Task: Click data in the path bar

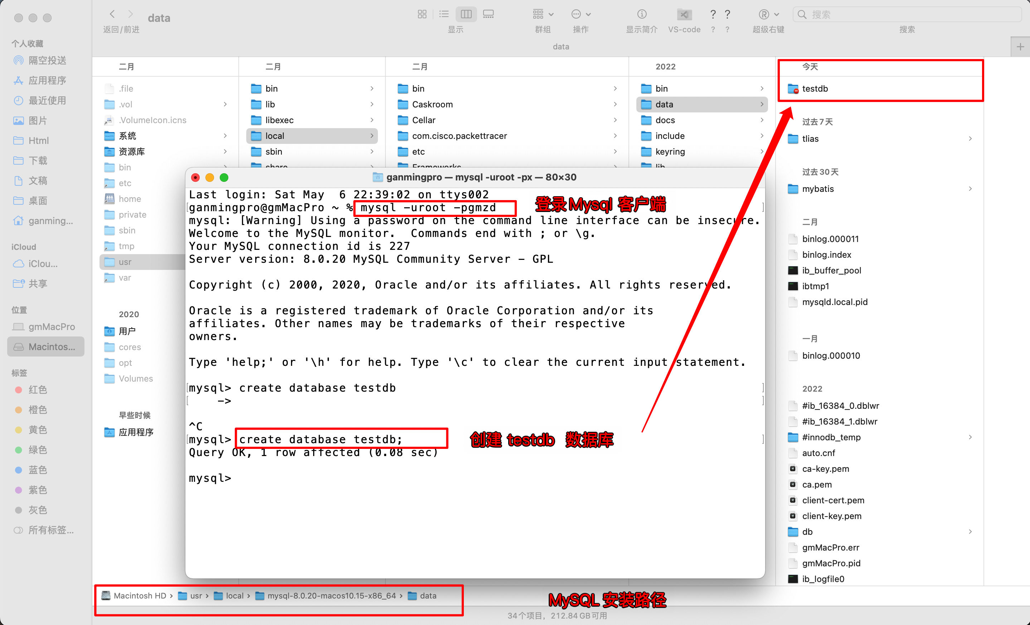Action: pyautogui.click(x=422, y=596)
